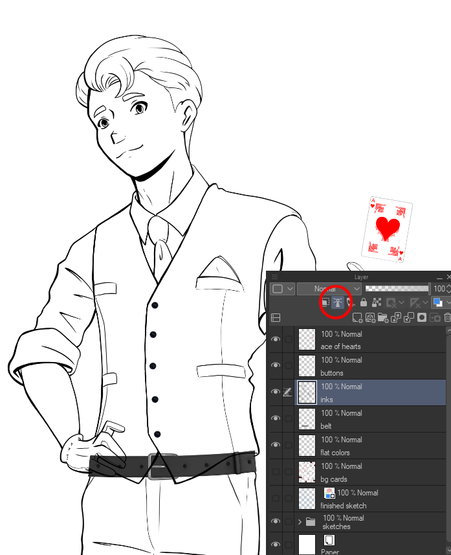Click Transfer to Lower Layer icon
This screenshot has width=451, height=555.
coord(396,317)
